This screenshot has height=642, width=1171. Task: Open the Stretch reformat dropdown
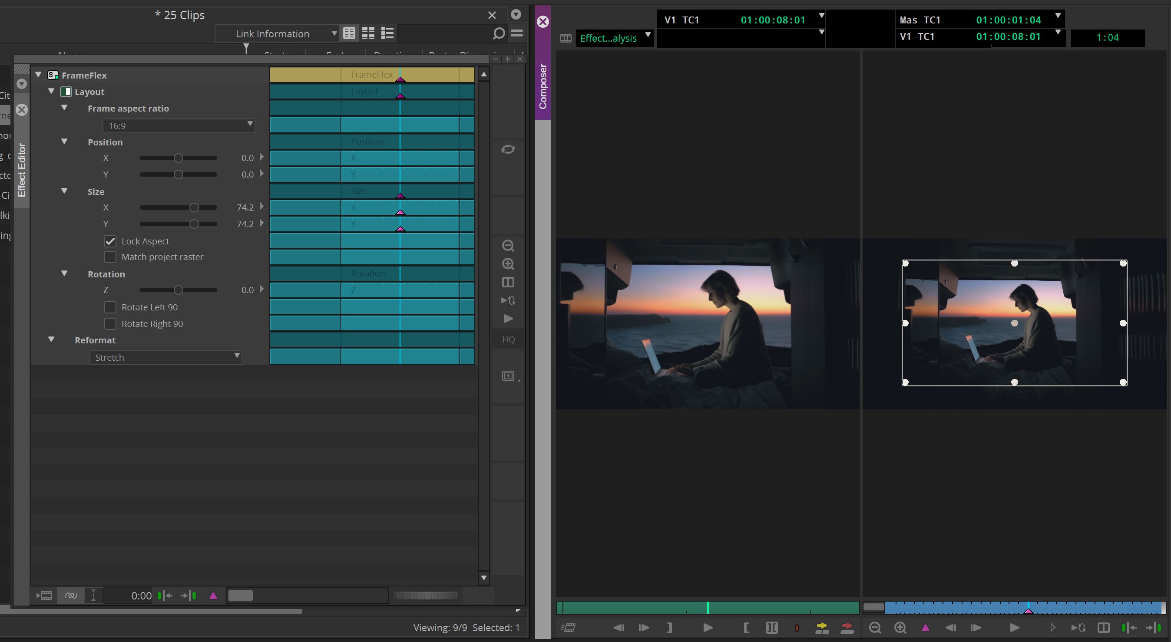click(165, 358)
